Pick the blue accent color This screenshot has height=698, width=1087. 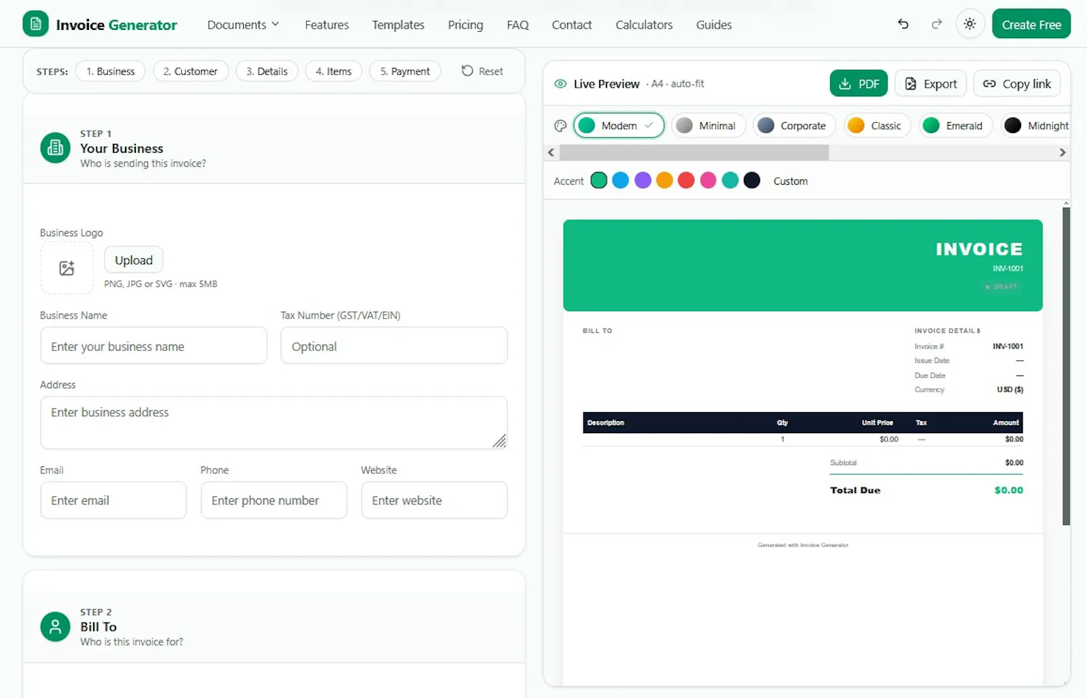620,181
